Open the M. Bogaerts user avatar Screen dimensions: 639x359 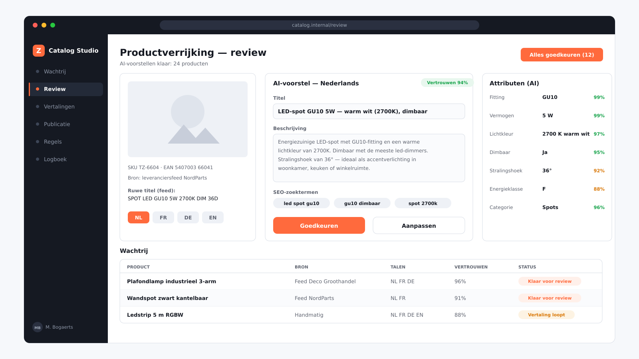pos(38,327)
